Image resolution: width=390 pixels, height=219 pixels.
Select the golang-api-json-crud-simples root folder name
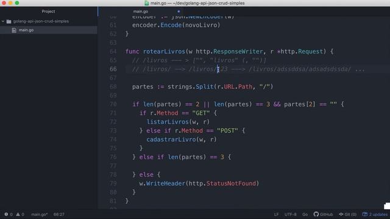[41, 21]
